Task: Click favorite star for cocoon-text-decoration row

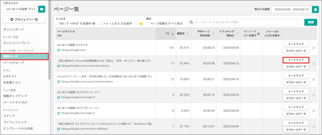Action: [313, 79]
